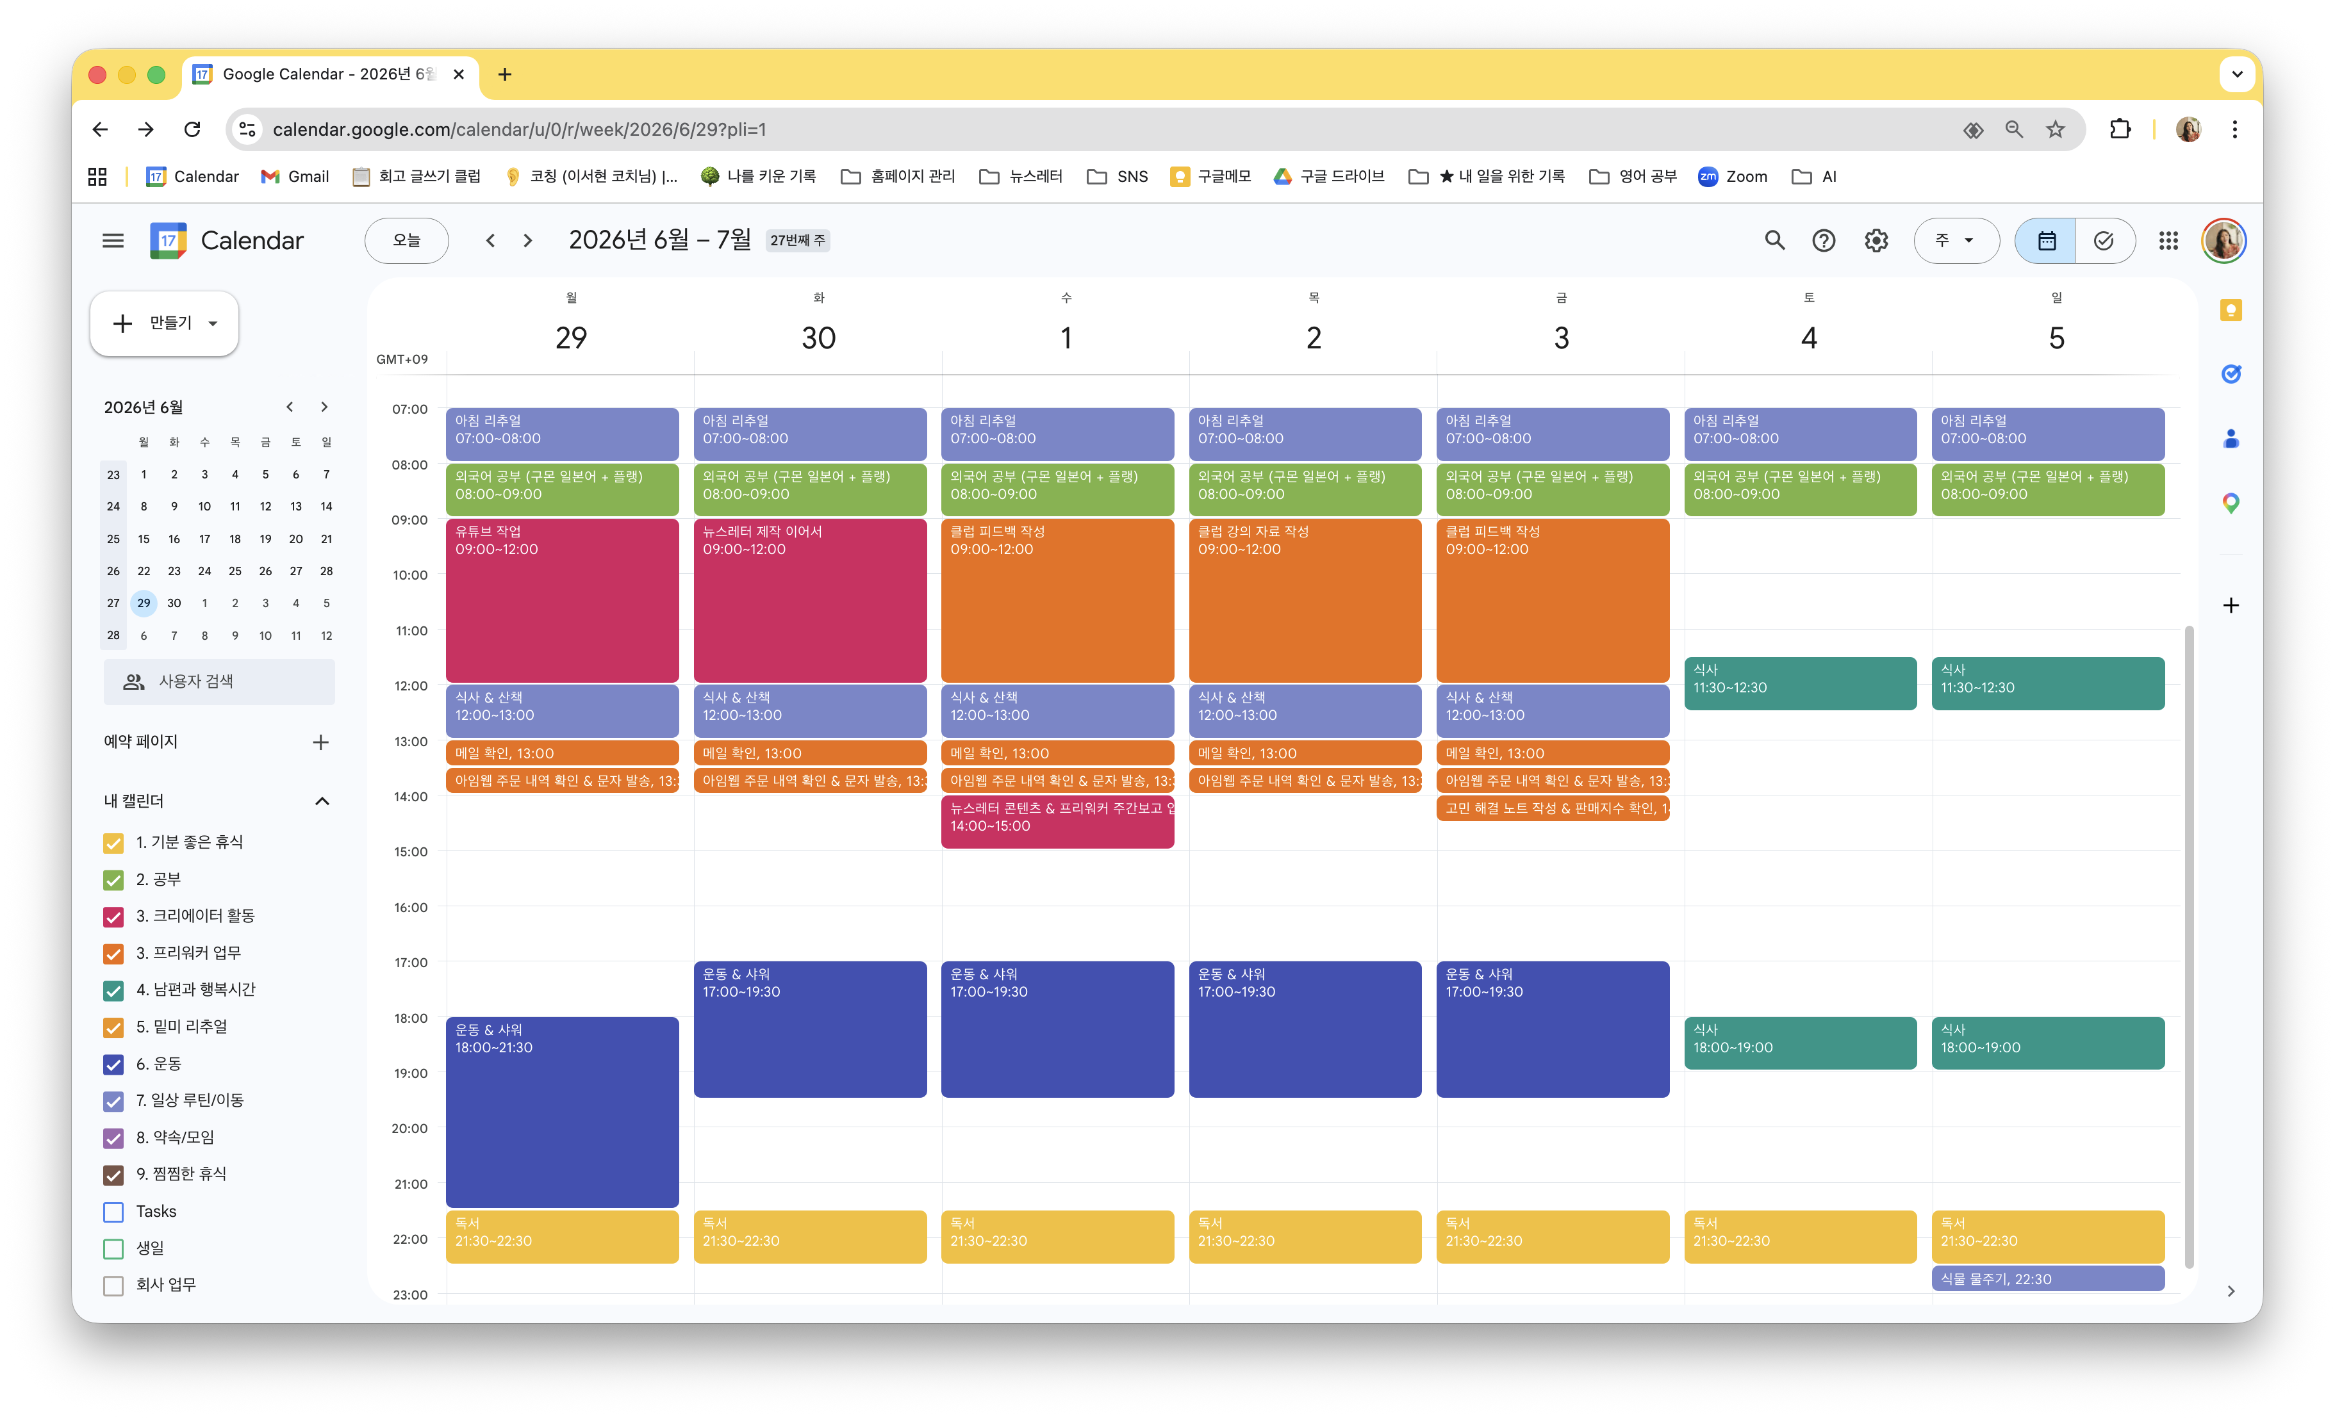Open the tab search dropdown in Chrome
Viewport: 2335px width, 1418px height.
2236,74
